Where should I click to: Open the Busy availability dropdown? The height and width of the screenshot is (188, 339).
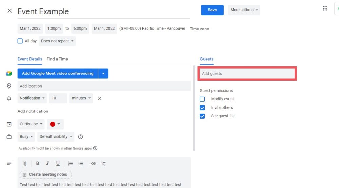click(x=26, y=137)
